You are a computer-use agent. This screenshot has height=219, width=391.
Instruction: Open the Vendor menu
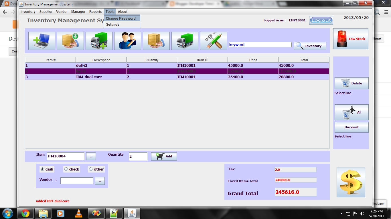pos(62,12)
